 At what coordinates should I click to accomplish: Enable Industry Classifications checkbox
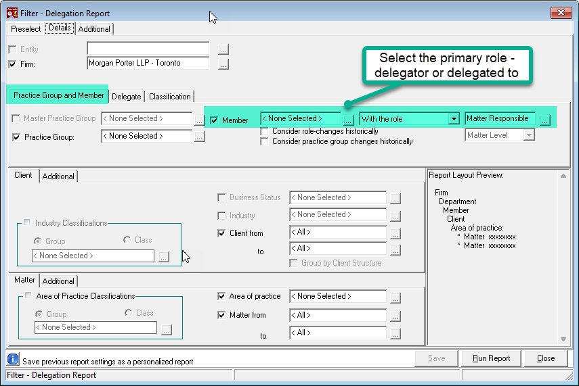point(27,222)
